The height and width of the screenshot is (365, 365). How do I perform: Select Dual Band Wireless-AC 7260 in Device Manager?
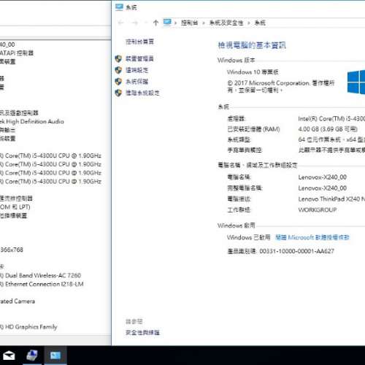pos(40,275)
